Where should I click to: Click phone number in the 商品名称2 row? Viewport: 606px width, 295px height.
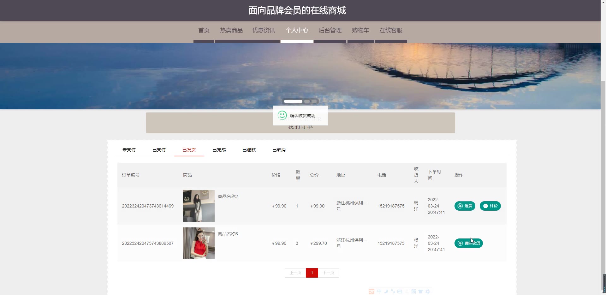coord(391,206)
